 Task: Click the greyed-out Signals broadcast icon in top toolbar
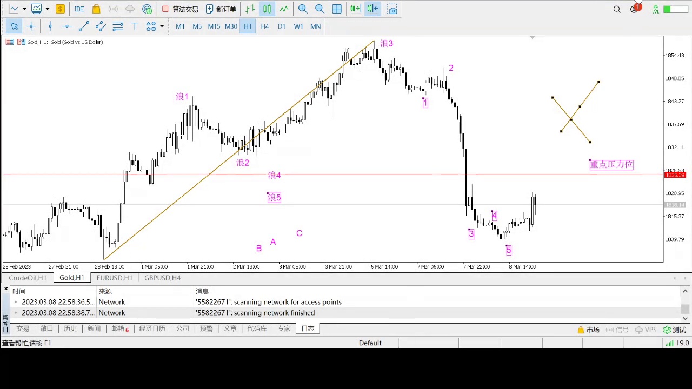[113, 9]
